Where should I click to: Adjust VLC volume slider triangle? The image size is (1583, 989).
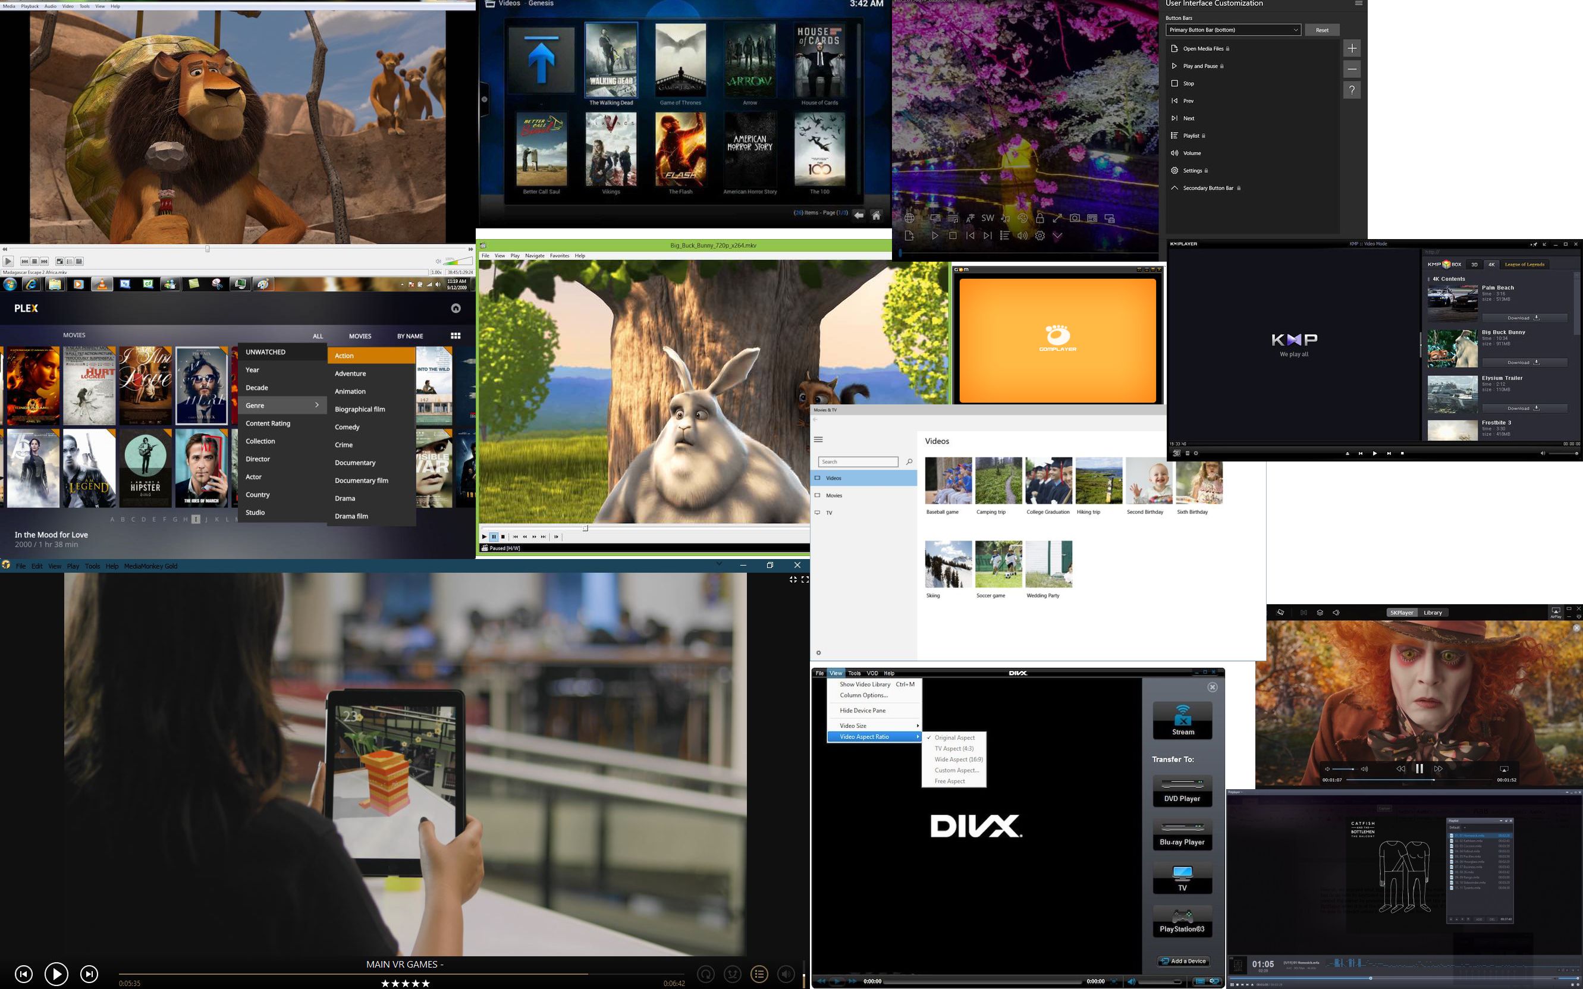458,261
